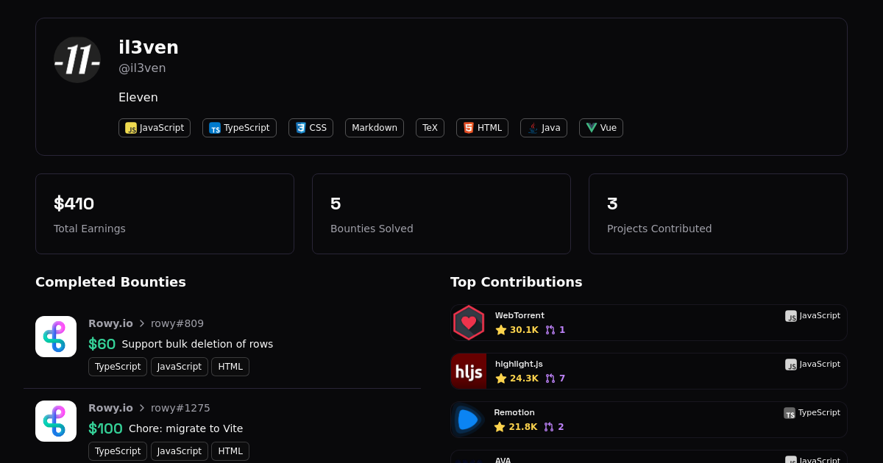Open 'Chore: migrate to Vite' bounty
This screenshot has height=463, width=883.
point(185,428)
